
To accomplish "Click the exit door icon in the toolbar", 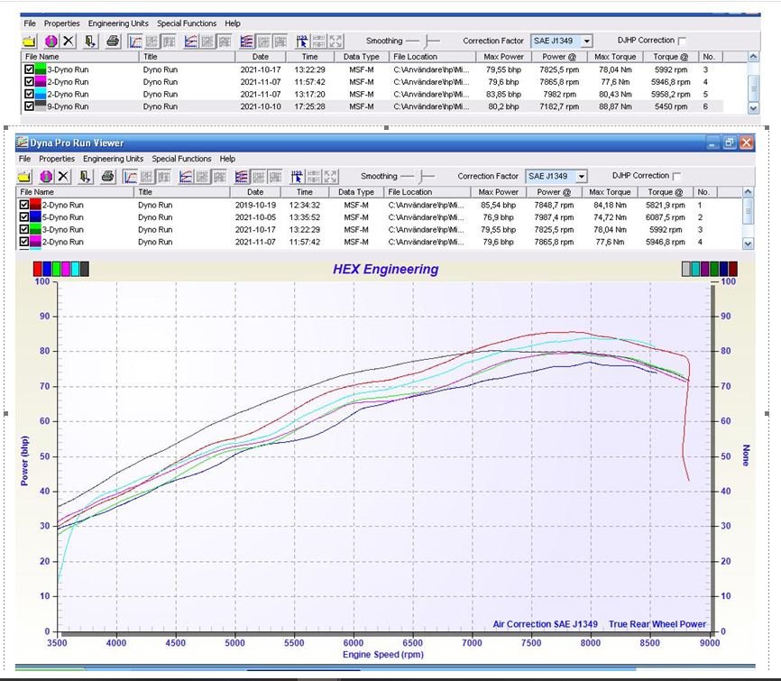I will pyautogui.click(x=85, y=177).
